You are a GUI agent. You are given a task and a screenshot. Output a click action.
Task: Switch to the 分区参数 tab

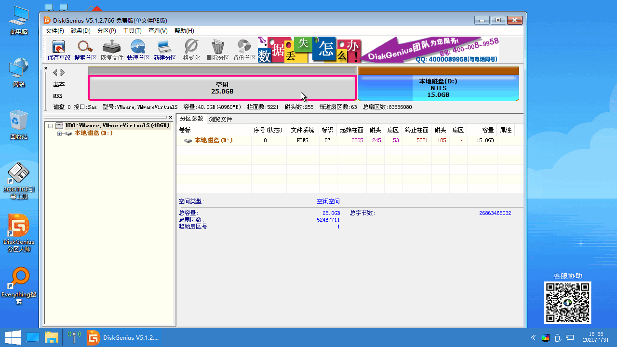pyautogui.click(x=191, y=119)
